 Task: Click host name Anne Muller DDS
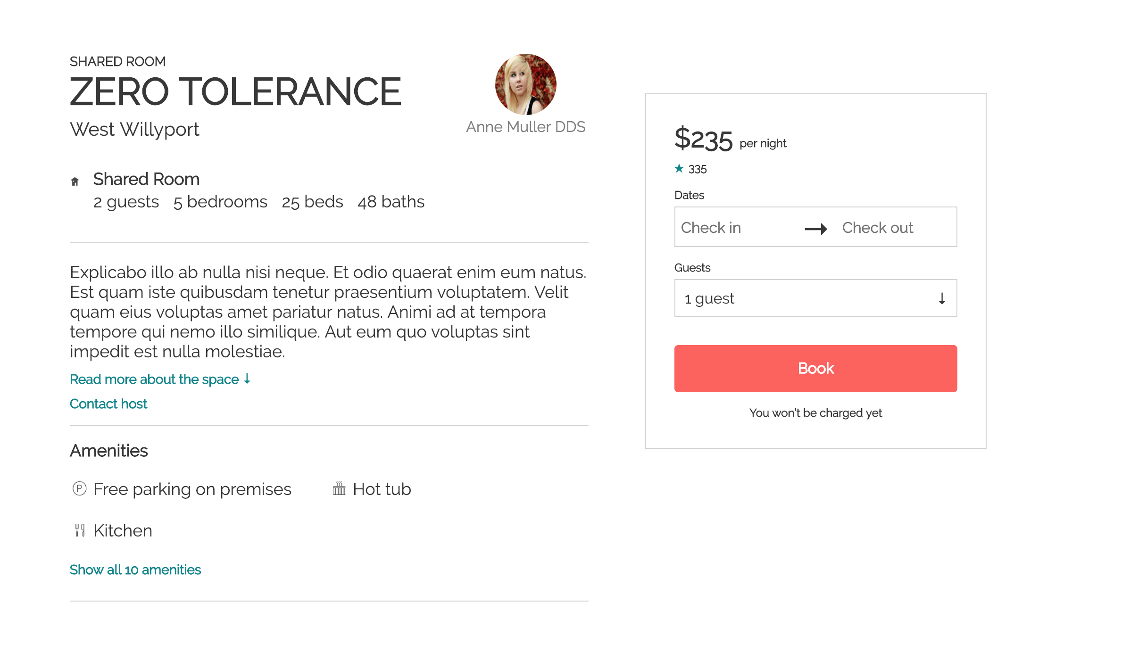click(x=525, y=127)
